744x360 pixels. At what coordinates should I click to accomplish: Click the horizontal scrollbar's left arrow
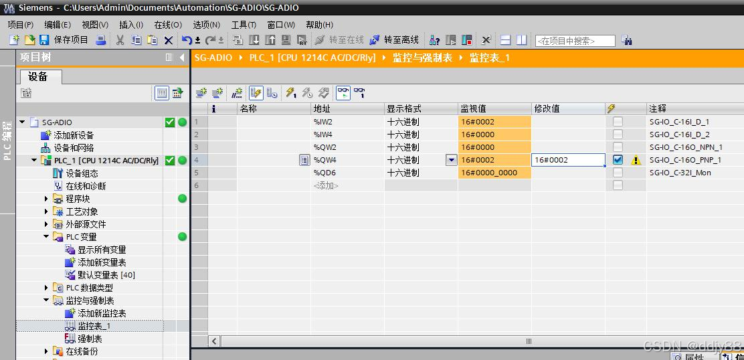[215, 341]
